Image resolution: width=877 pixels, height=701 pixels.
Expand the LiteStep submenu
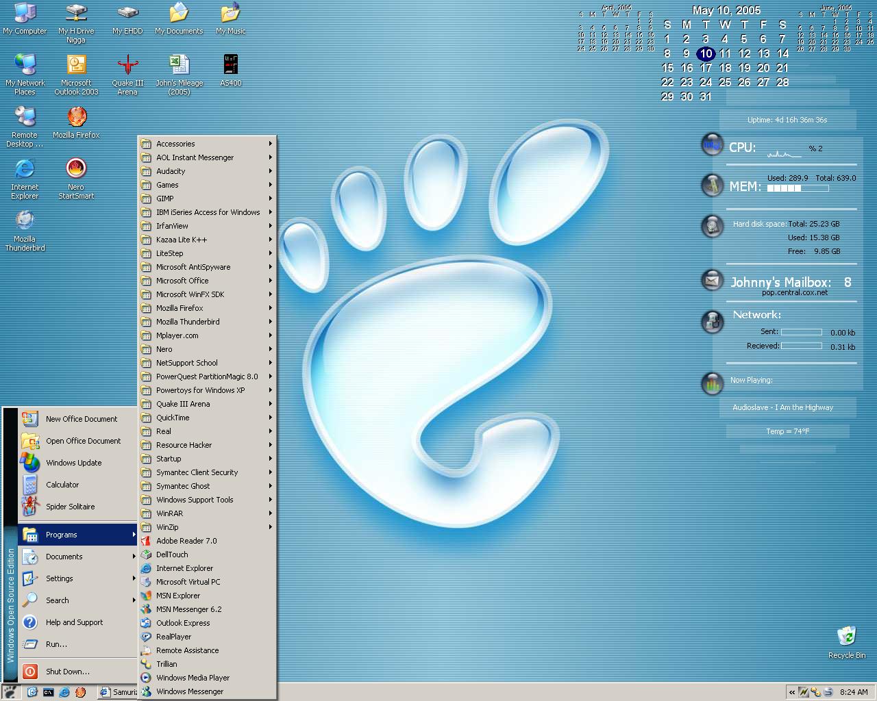coord(207,253)
